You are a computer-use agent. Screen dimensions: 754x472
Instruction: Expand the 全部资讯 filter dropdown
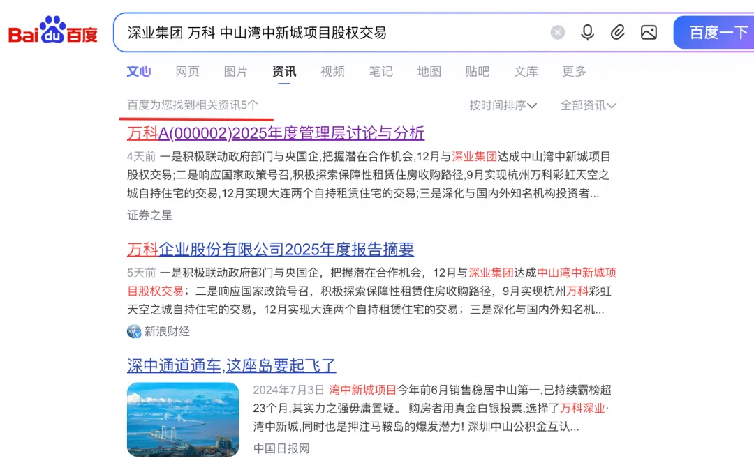pos(588,105)
